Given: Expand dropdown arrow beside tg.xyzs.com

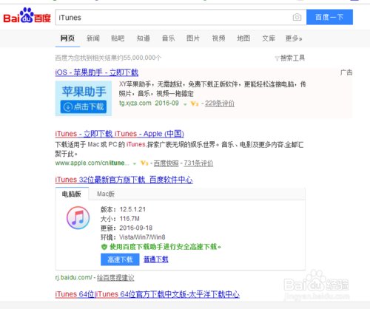Looking at the screenshot, I should 185,104.
